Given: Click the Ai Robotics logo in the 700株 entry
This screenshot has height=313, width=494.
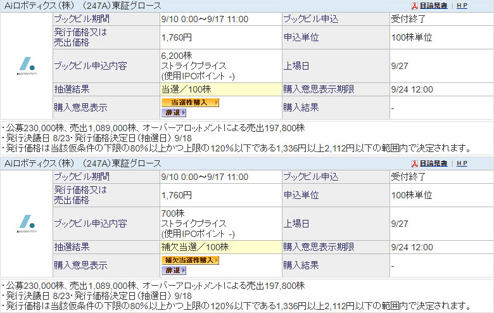Looking at the screenshot, I should pos(27,224).
